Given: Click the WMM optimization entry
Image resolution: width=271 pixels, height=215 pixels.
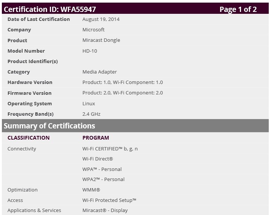Looking at the screenshot, I should 91,190.
